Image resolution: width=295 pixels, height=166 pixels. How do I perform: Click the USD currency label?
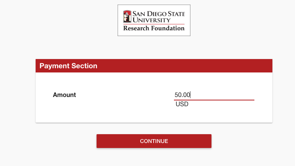pos(182,104)
